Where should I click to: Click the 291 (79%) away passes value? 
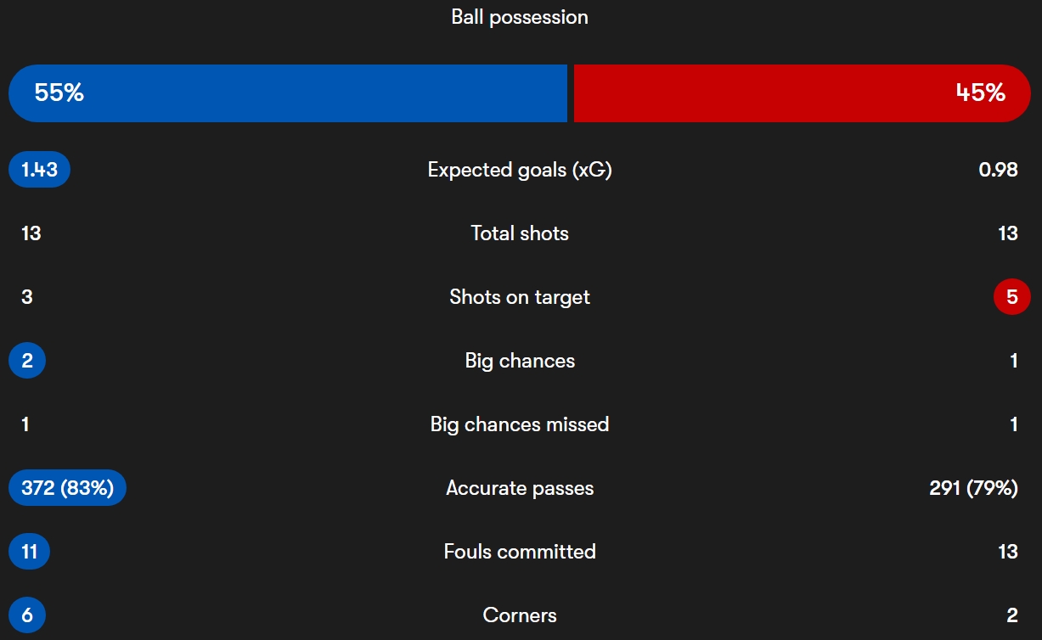pos(973,488)
